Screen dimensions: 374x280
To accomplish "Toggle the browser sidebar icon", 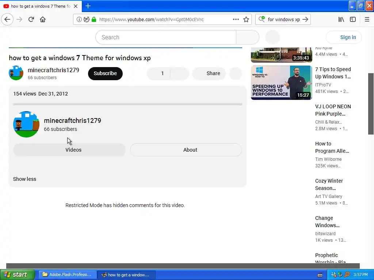I will click(x=353, y=19).
